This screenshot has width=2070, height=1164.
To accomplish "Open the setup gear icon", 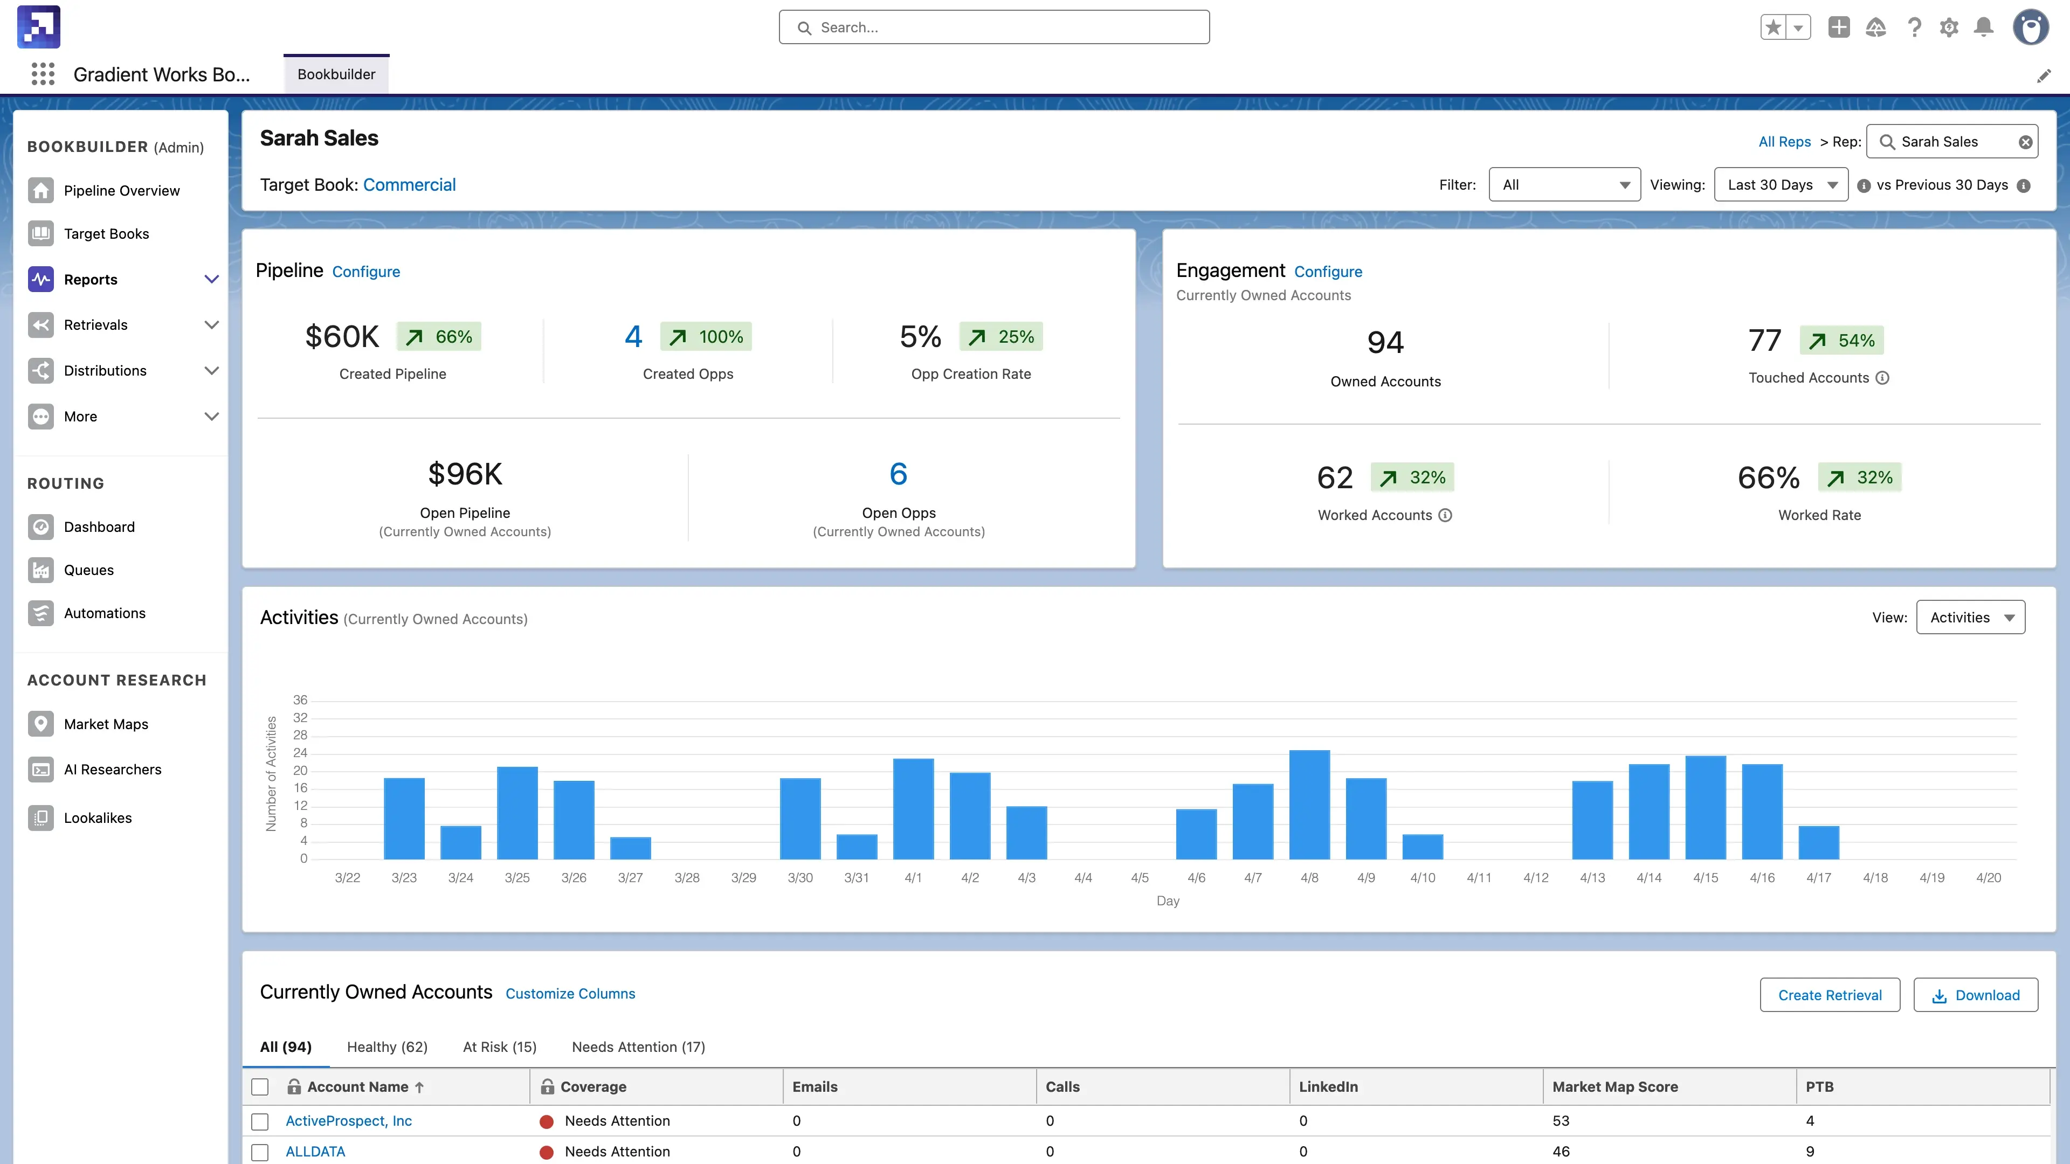I will tap(1949, 27).
